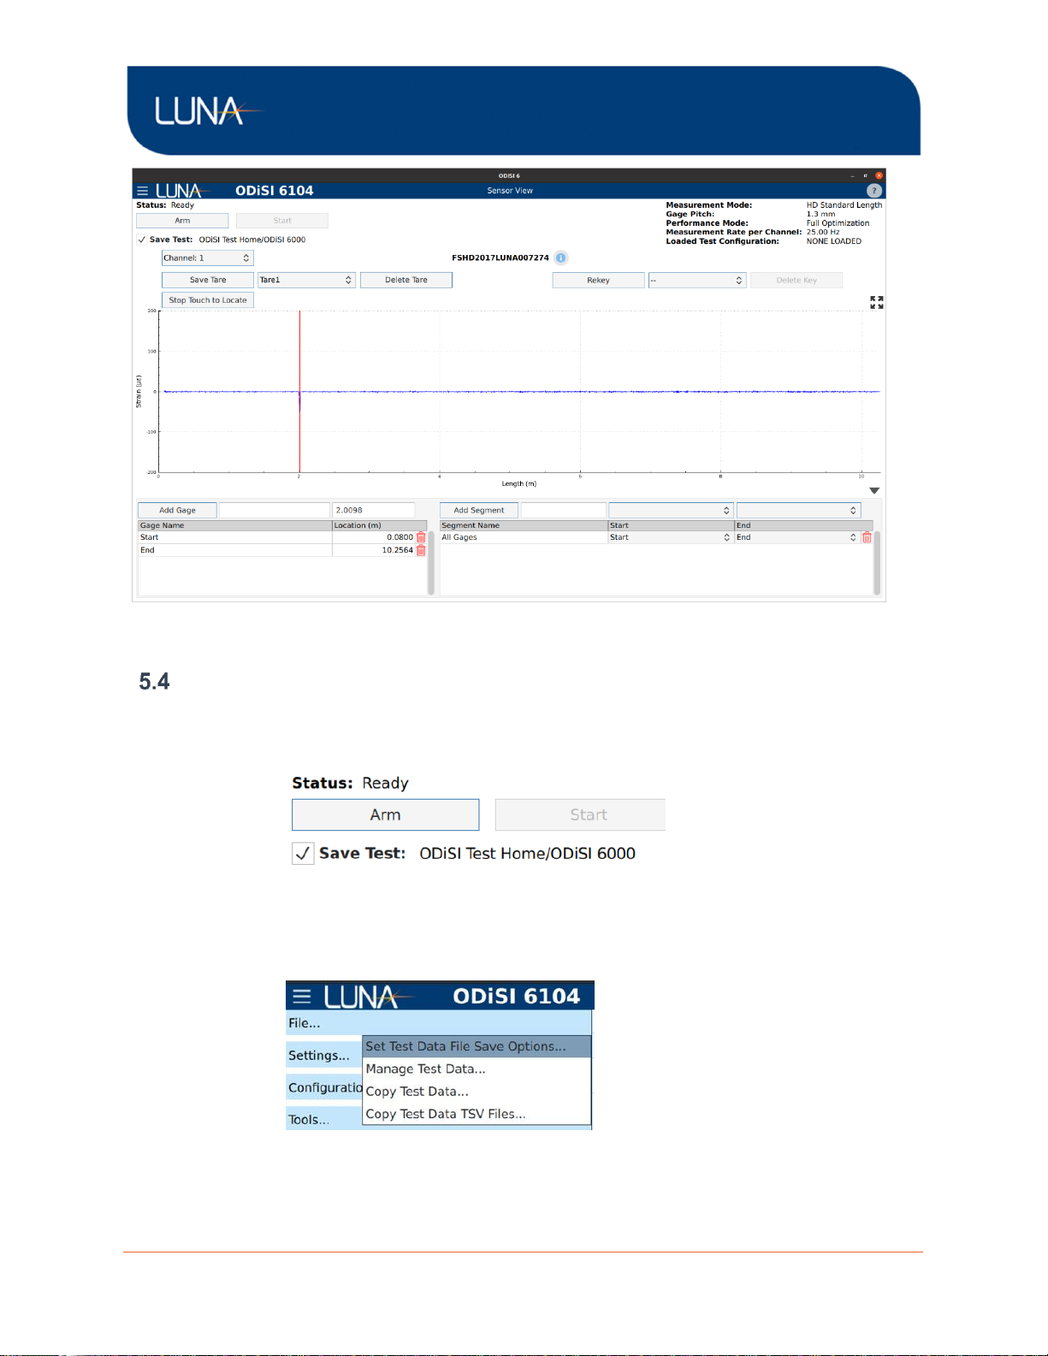This screenshot has height=1356, width=1048.
Task: Click the red touch-to-locate marker line on the plot
Action: (x=299, y=391)
